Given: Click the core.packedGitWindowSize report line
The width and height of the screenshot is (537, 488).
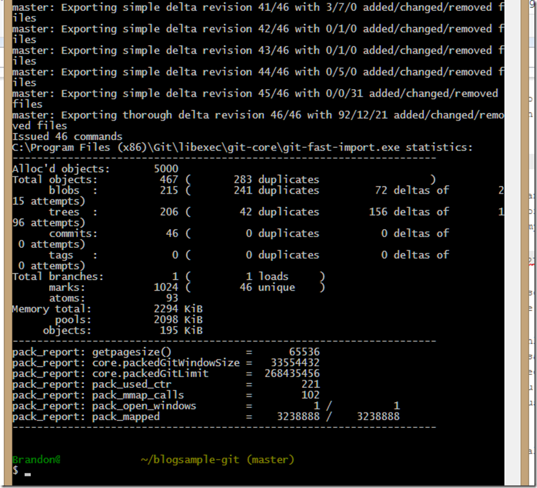Looking at the screenshot, I should point(166,363).
